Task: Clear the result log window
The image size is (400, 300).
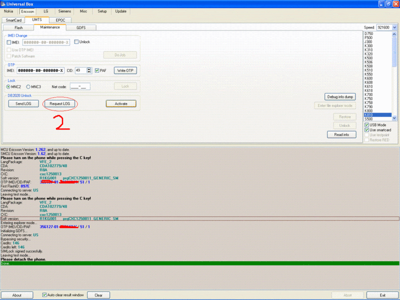Action: pos(98,295)
